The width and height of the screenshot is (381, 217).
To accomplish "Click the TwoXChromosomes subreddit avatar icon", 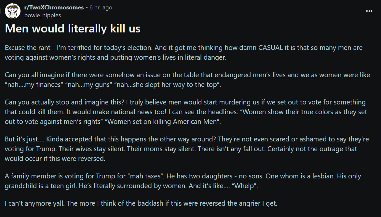I will 13,11.
